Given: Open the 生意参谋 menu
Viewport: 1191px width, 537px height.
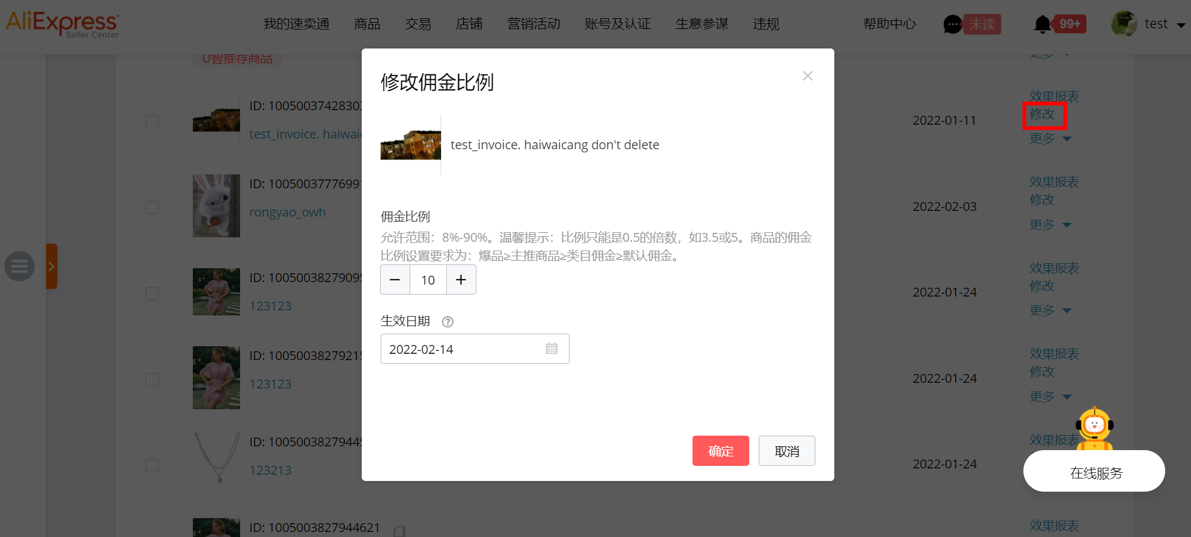Looking at the screenshot, I should point(701,24).
